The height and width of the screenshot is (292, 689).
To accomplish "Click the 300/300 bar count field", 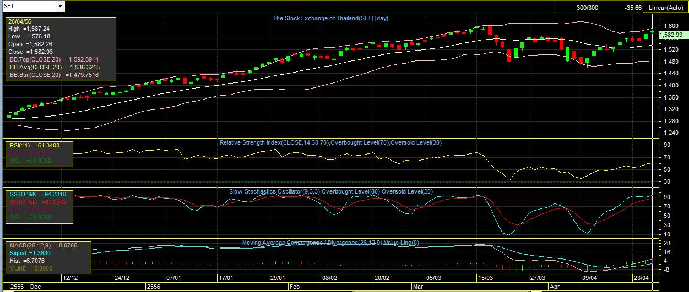I will point(586,8).
